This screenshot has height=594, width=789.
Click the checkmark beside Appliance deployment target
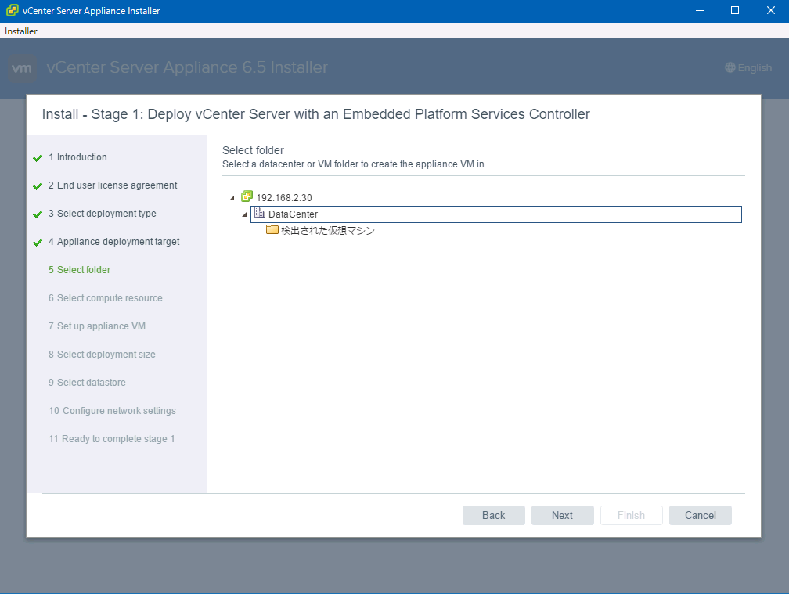coord(38,243)
